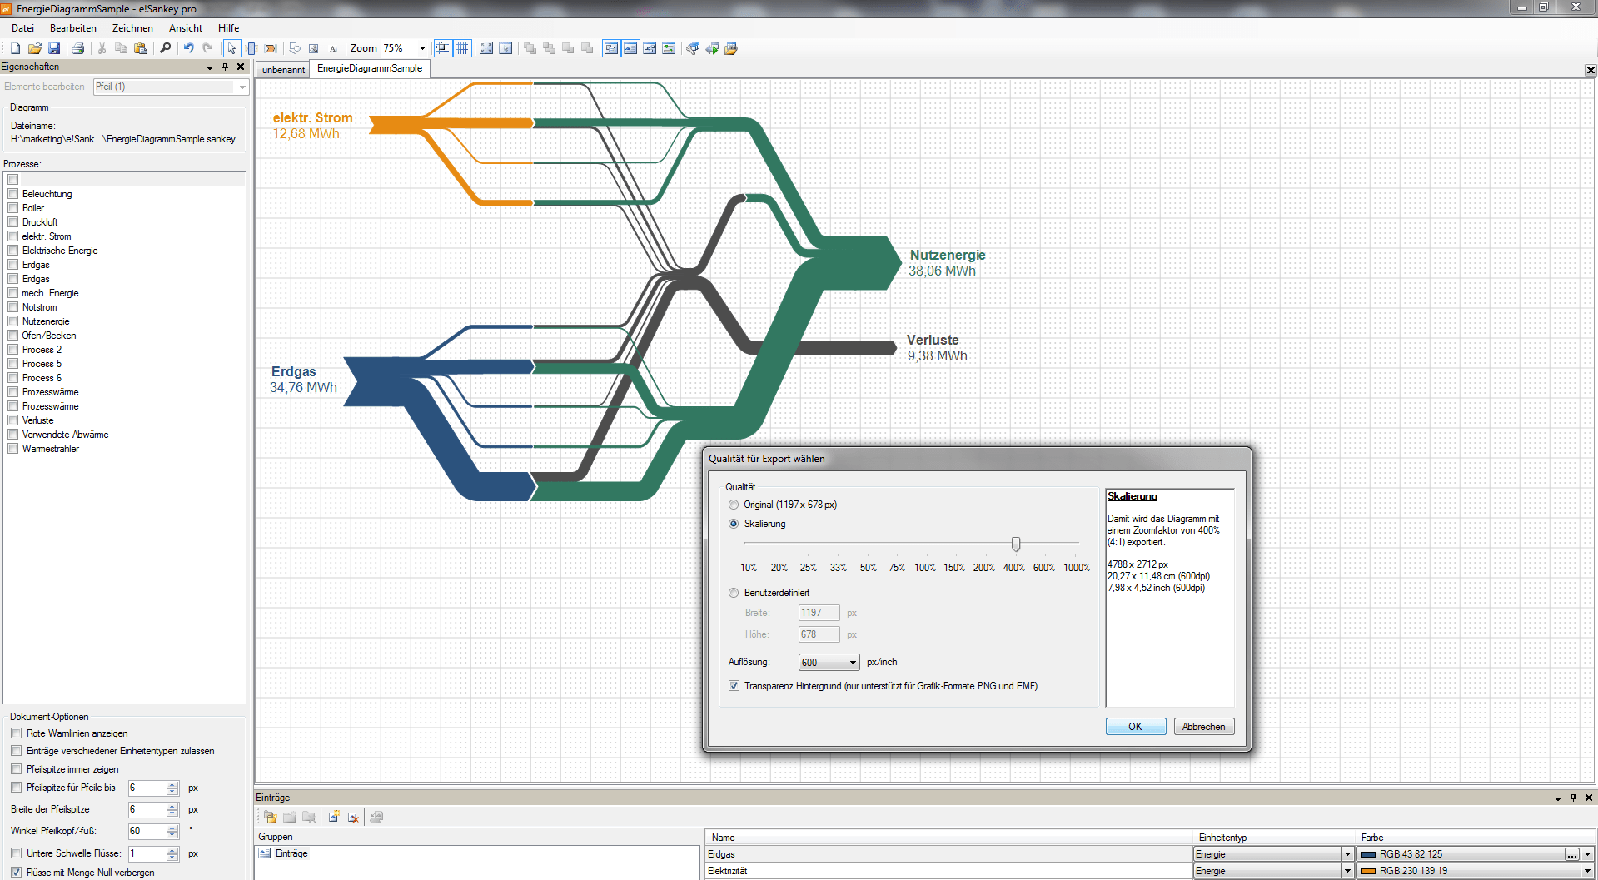Toggle Transparenz Hintergrund checkbox

(734, 686)
